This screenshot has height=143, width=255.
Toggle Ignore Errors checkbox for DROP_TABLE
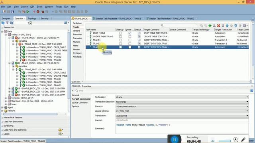(130, 33)
